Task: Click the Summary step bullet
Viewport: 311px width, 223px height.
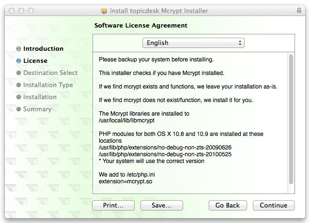Action: click(x=18, y=109)
